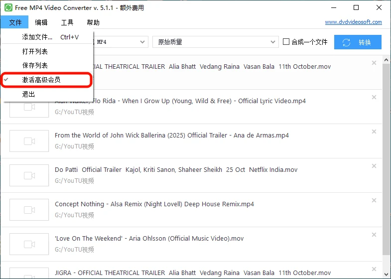This screenshot has width=391, height=279.
Task: Click the scrollbar up arrow
Action: pos(386,60)
